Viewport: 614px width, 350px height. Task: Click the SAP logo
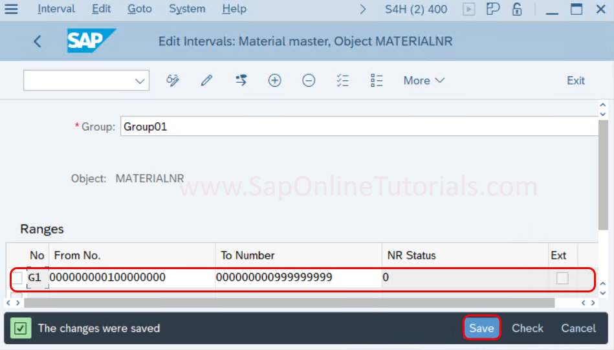coord(91,40)
